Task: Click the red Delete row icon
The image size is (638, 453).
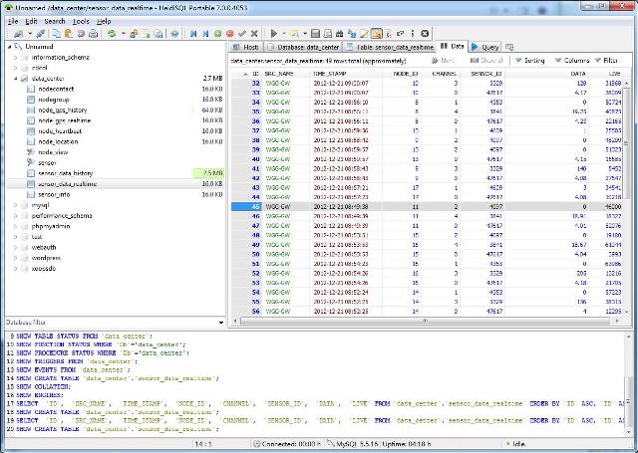Action: click(231, 34)
